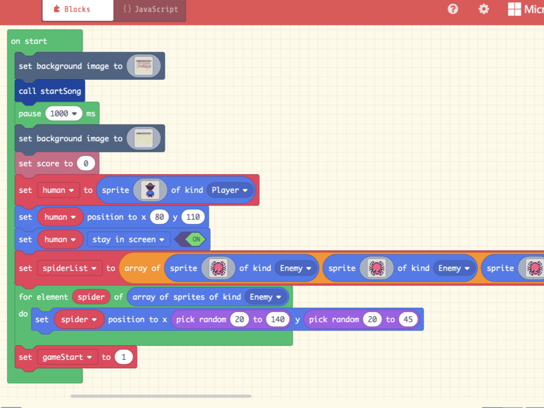Edit third spider sprite image in spiderList array
Image resolution: width=544 pixels, height=408 pixels.
(x=532, y=268)
